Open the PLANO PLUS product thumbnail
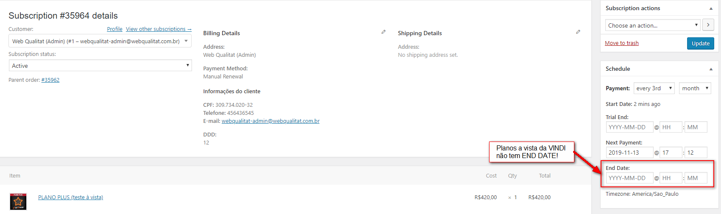This screenshot has height=214, width=721. [18, 201]
